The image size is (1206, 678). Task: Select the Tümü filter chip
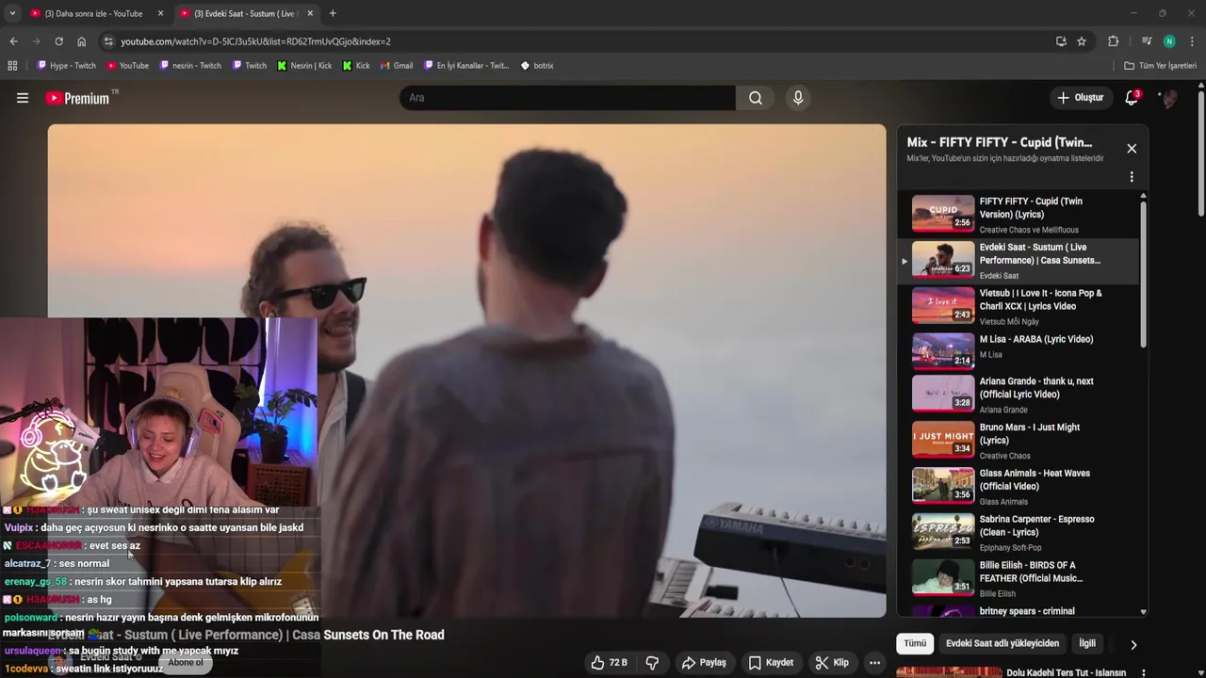pos(915,644)
